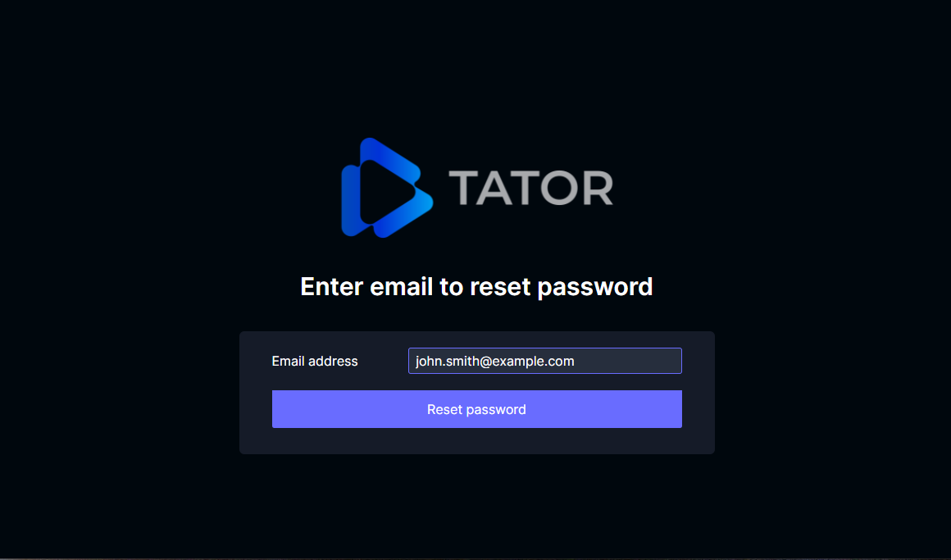
Task: Focus the field containing john.smith@example.com
Action: [x=544, y=361]
